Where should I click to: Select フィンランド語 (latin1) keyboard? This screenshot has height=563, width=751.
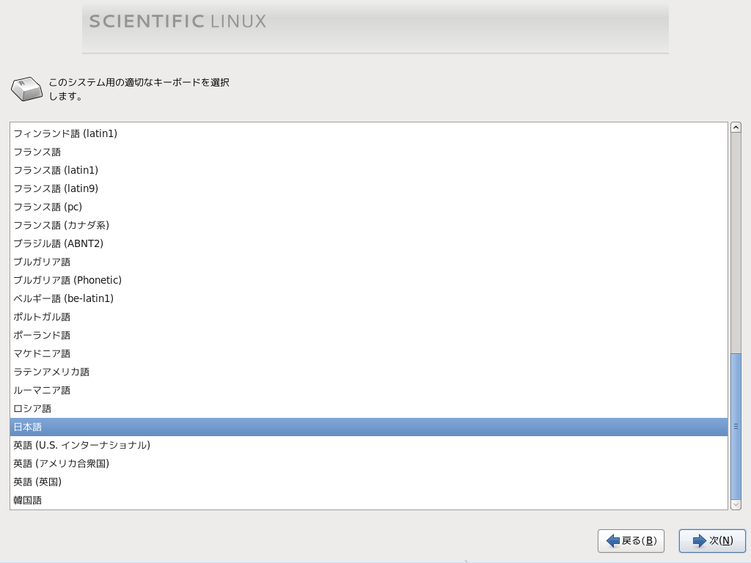point(368,133)
